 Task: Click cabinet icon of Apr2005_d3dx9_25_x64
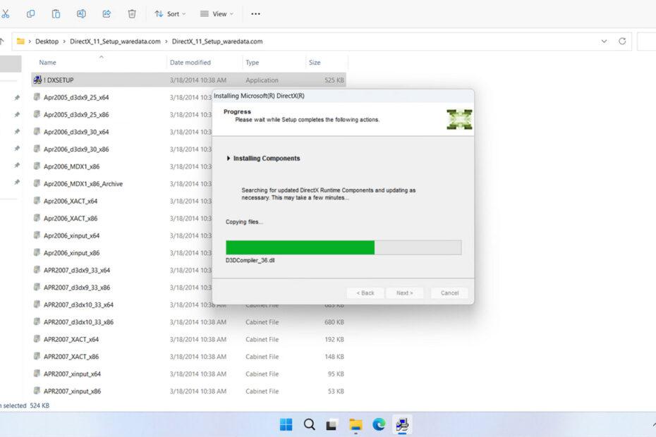pos(37,97)
